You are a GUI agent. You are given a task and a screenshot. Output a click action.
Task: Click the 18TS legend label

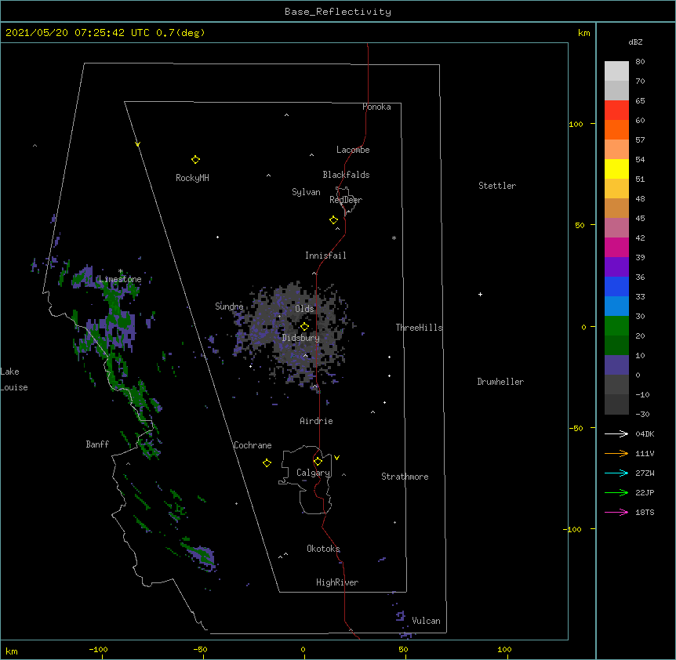click(645, 512)
